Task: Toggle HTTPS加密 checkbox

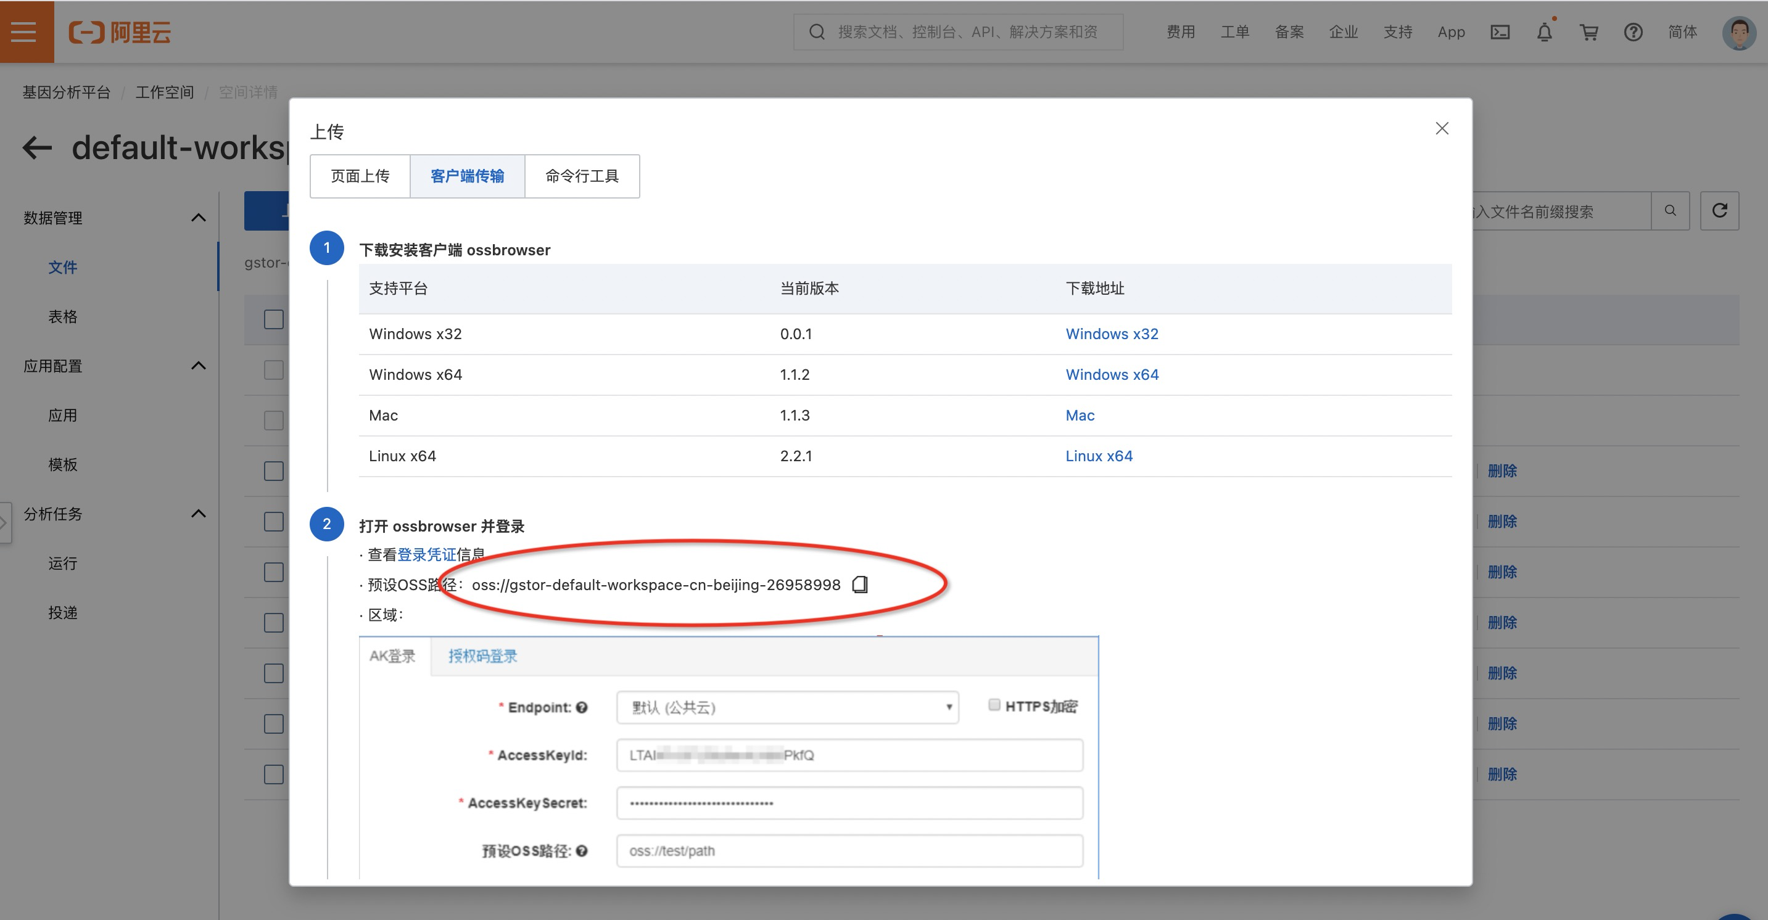Action: tap(994, 705)
